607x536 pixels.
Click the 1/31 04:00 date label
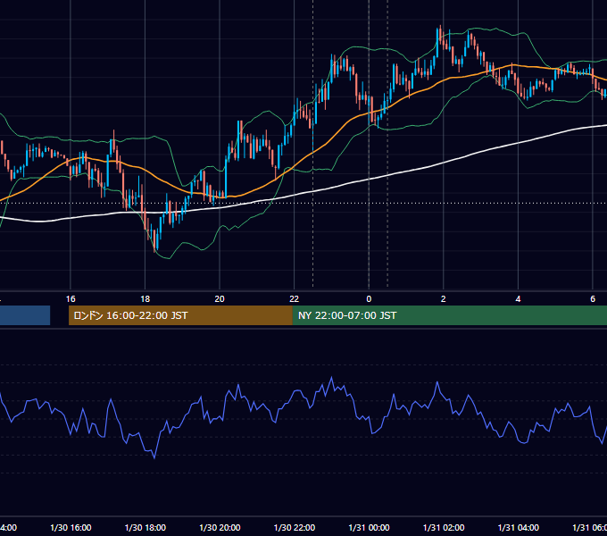tap(519, 527)
